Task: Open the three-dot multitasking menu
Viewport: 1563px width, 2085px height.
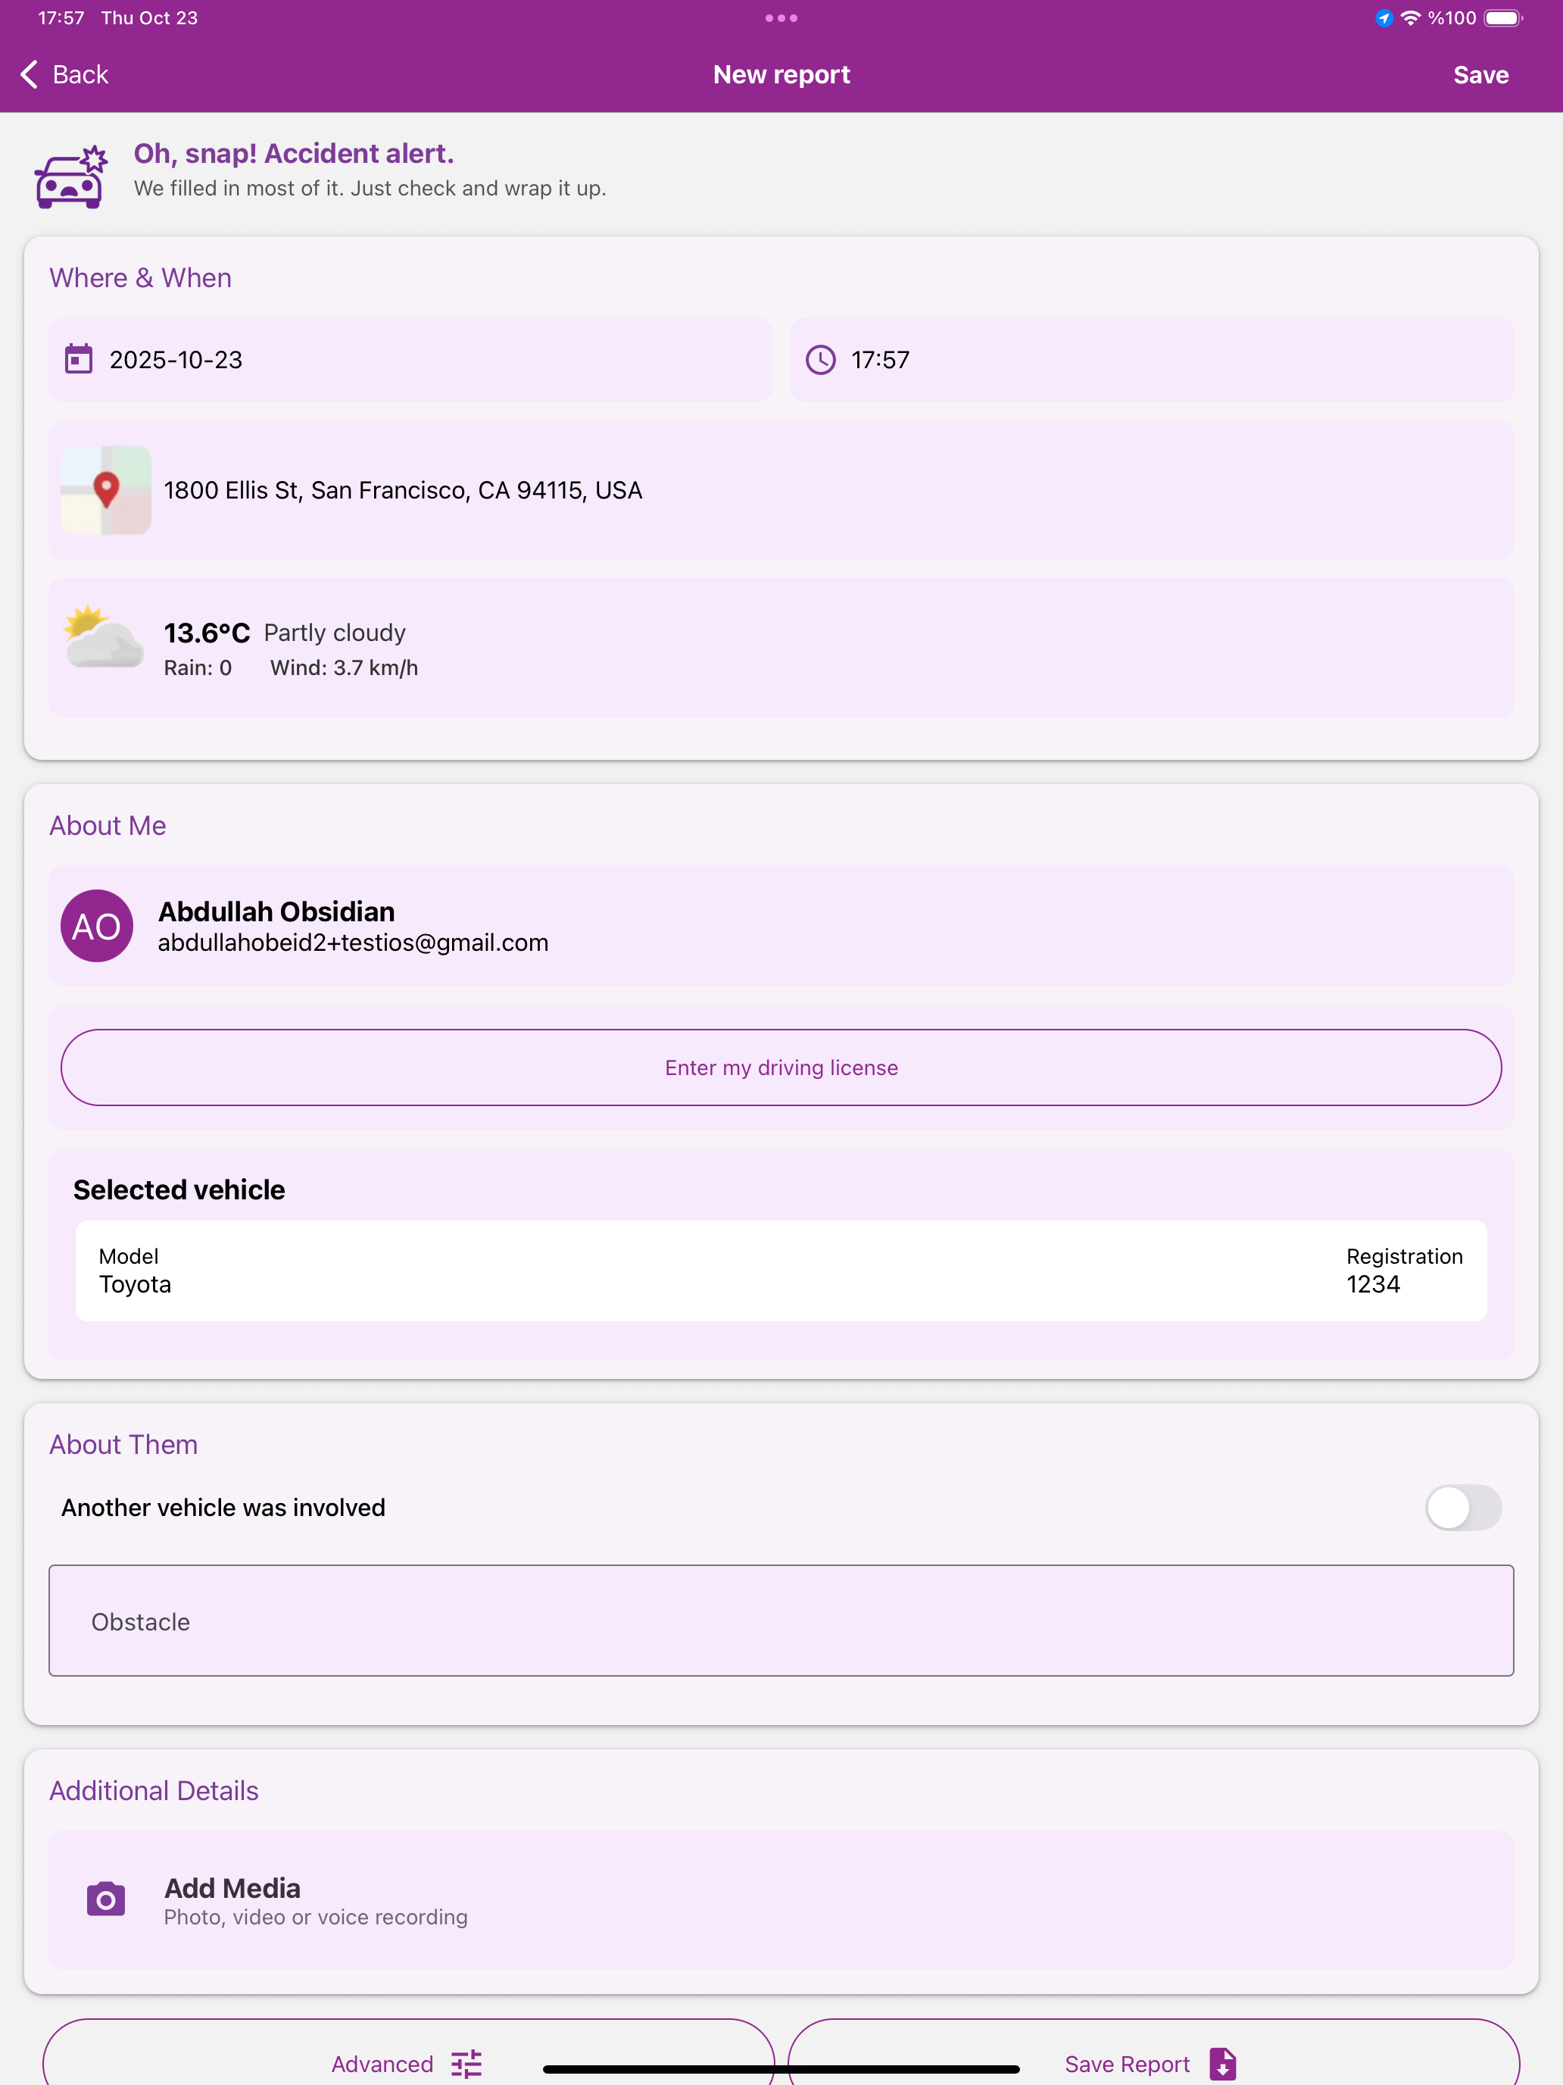Action: (x=781, y=18)
